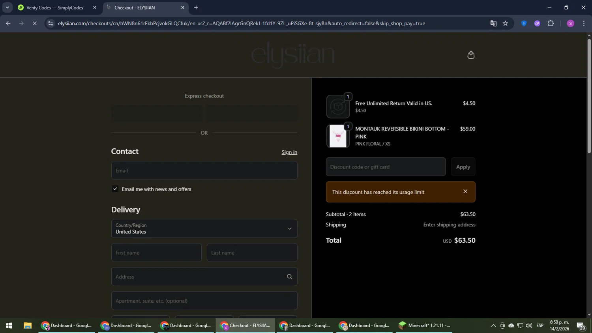
Task: Click the Montauk bikini bottom product thumbnail
Action: 338,136
